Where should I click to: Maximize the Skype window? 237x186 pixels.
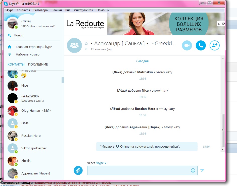coord(210,3)
